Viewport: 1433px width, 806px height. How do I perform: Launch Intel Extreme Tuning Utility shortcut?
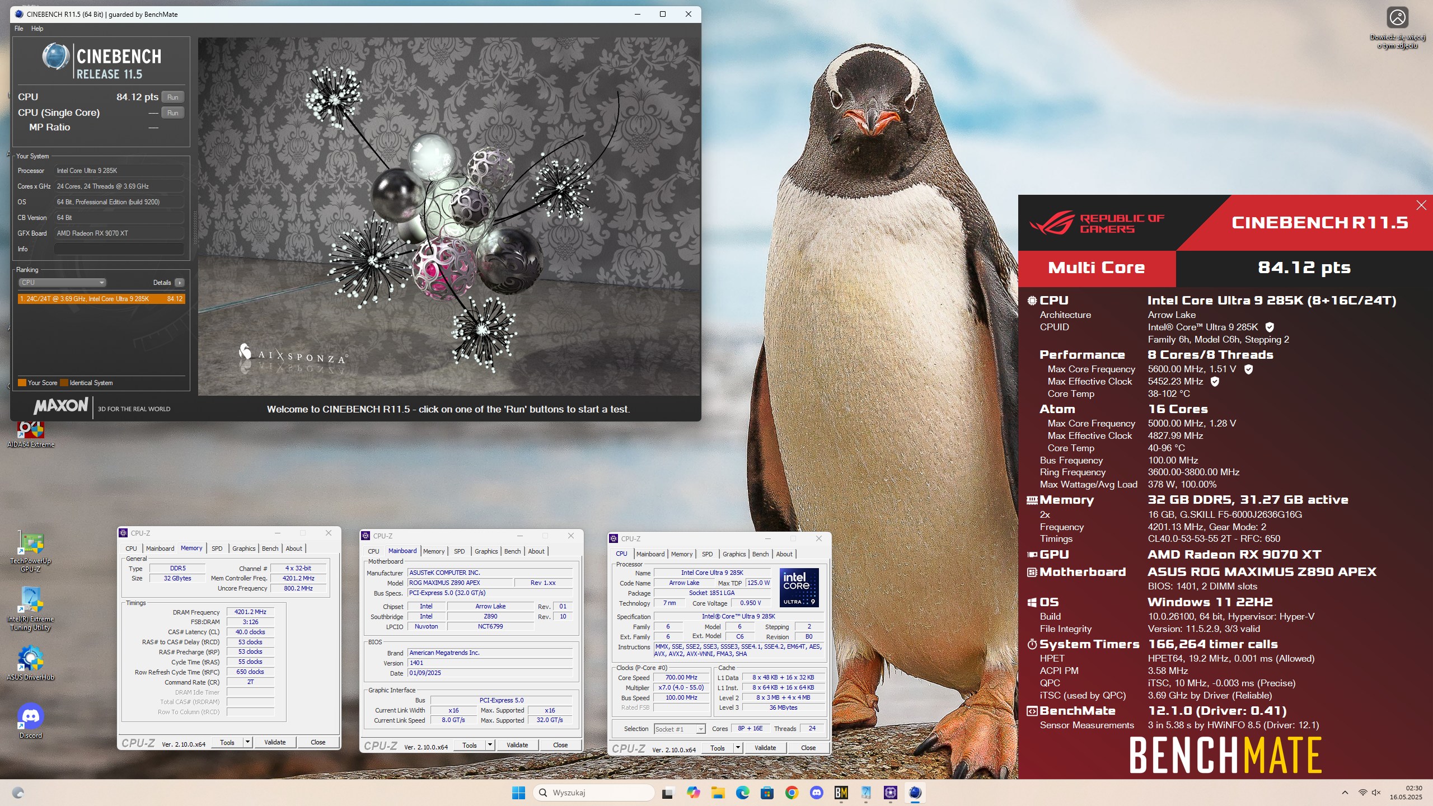pos(31,609)
